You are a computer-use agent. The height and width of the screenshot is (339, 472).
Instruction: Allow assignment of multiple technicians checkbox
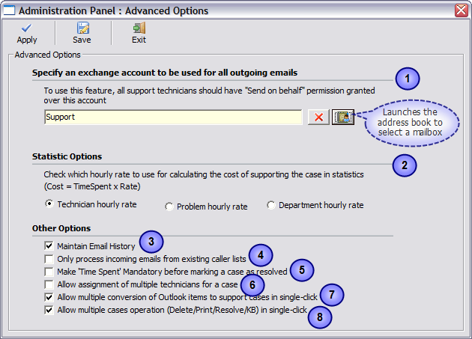pos(49,284)
